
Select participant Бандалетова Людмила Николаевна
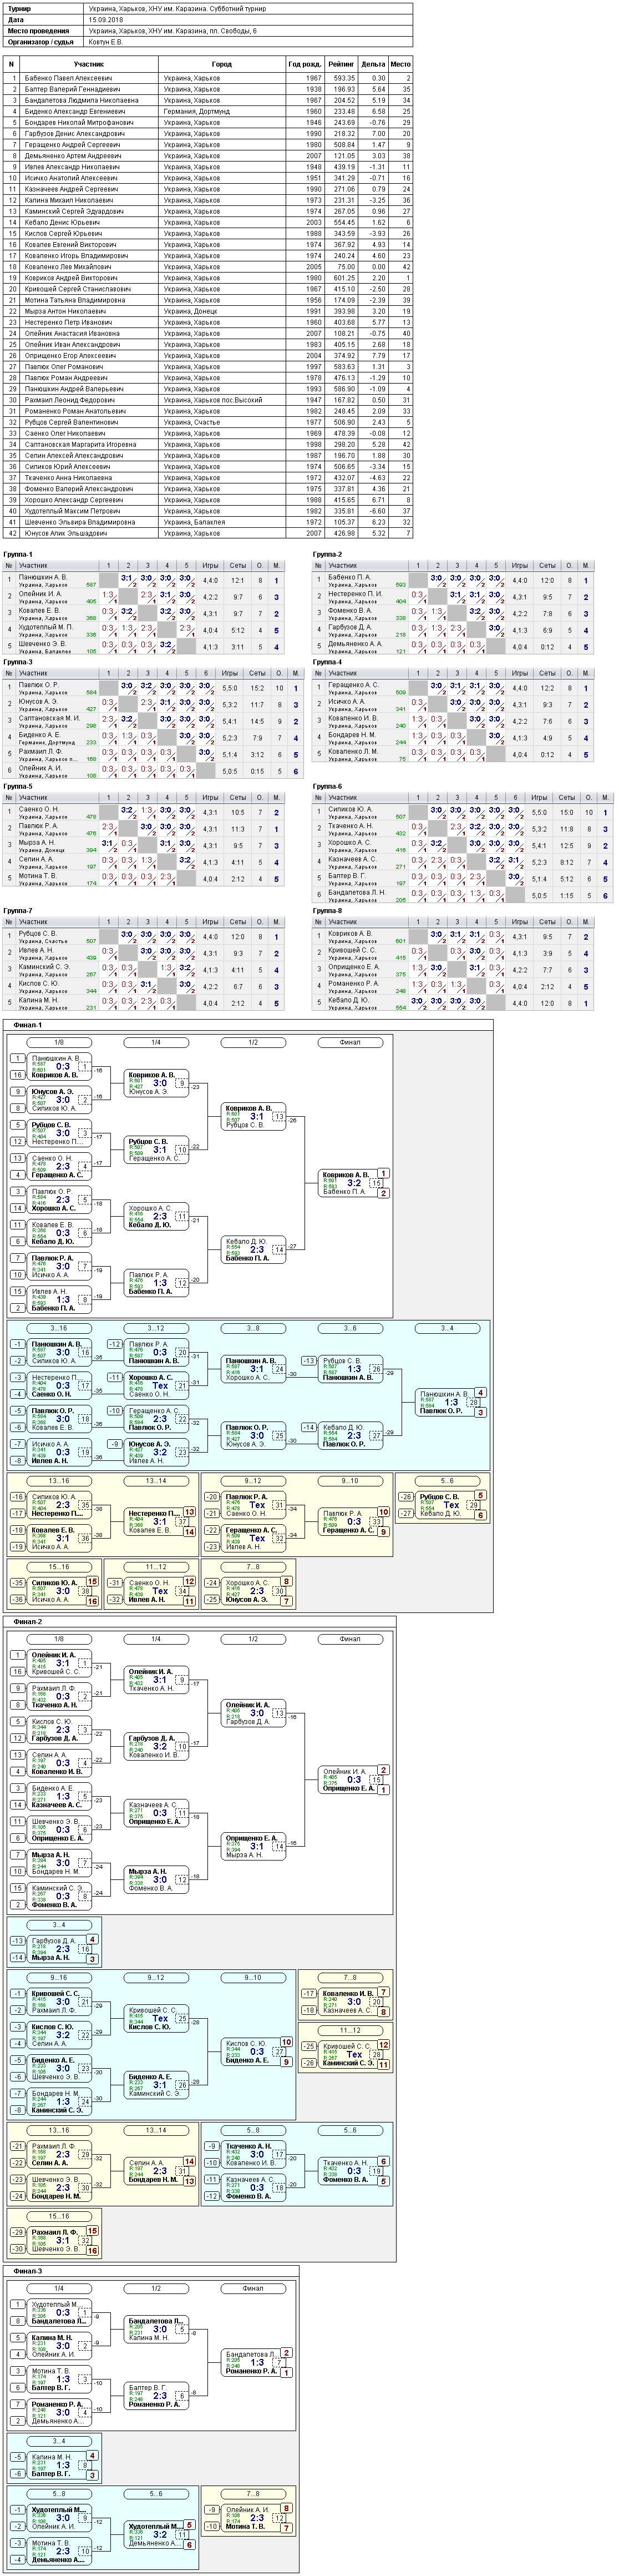point(81,100)
